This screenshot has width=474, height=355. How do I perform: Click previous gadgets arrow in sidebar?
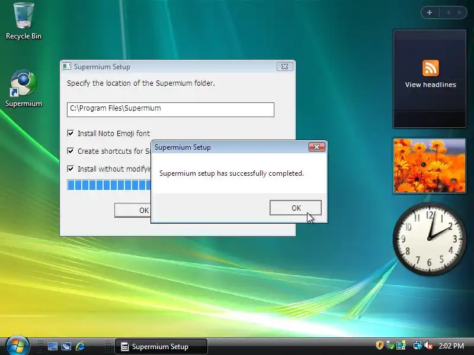pos(449,12)
